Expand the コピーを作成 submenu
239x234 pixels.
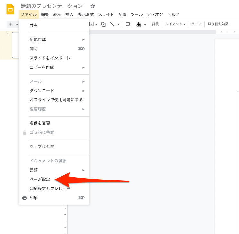54,67
